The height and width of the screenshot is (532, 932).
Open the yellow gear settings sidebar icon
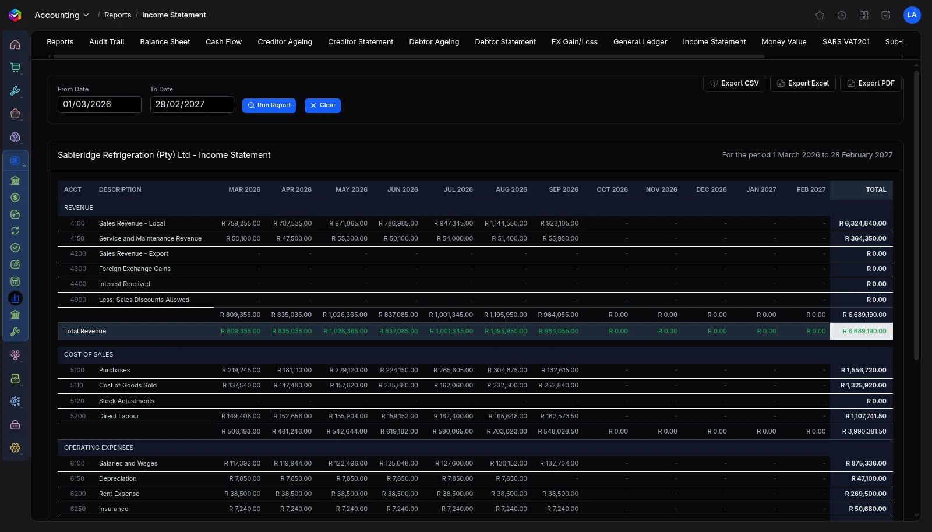(15, 448)
